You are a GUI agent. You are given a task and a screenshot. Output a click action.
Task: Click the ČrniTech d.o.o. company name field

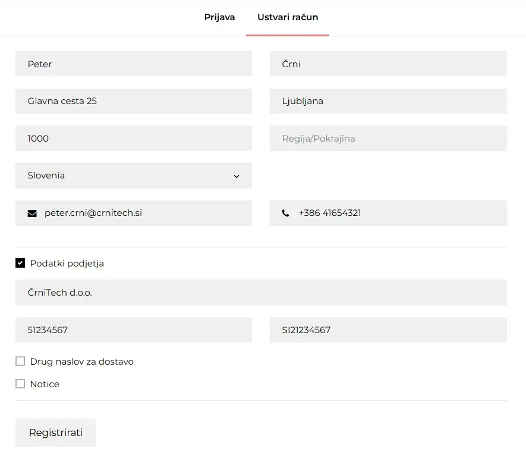[261, 293]
